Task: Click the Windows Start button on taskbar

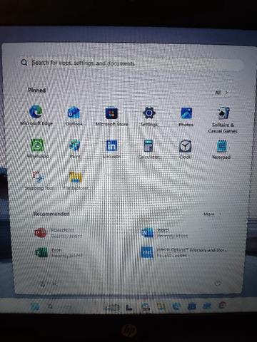Action: [x=35, y=306]
